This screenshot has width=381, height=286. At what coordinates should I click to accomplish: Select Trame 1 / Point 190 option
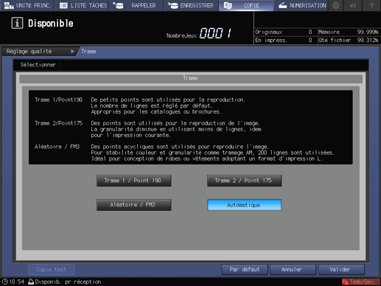pos(134,181)
